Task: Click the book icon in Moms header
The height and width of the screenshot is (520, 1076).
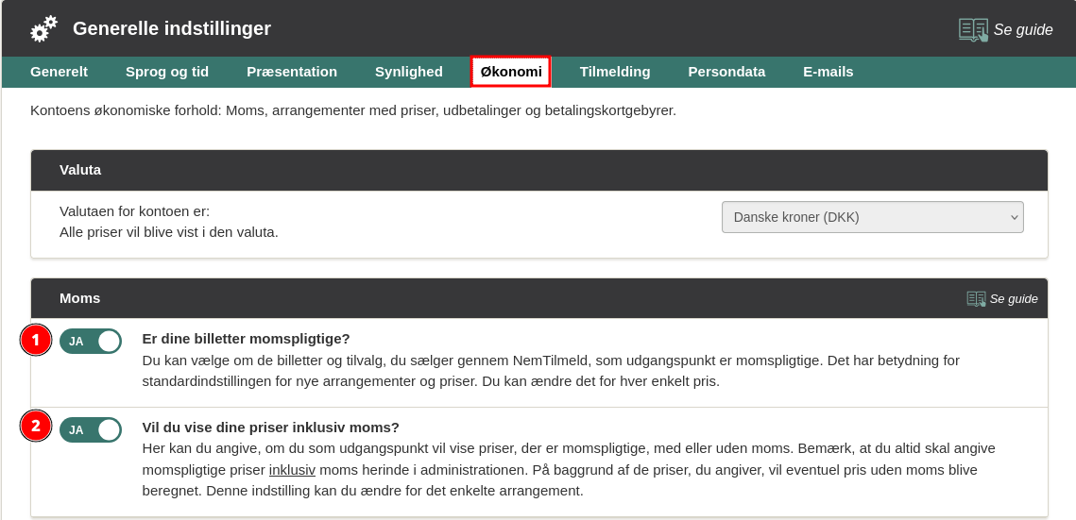Action: point(976,298)
